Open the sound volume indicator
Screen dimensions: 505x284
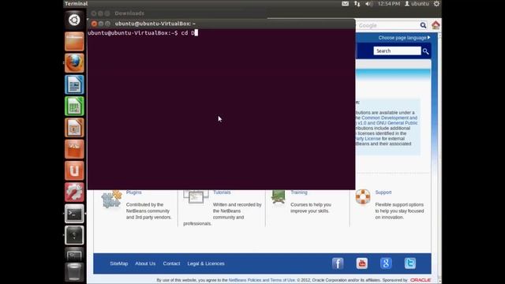[x=368, y=4]
